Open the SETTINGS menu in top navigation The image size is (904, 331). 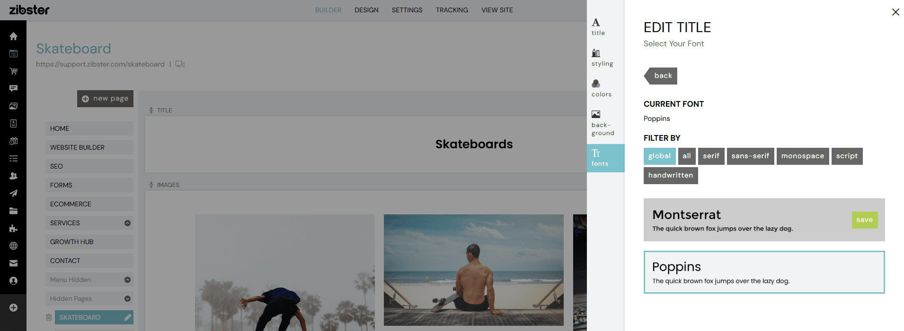point(407,10)
